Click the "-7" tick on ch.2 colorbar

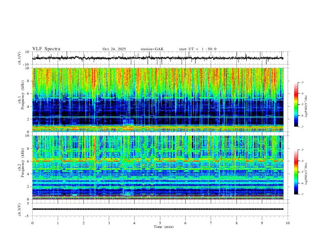tap(301, 194)
